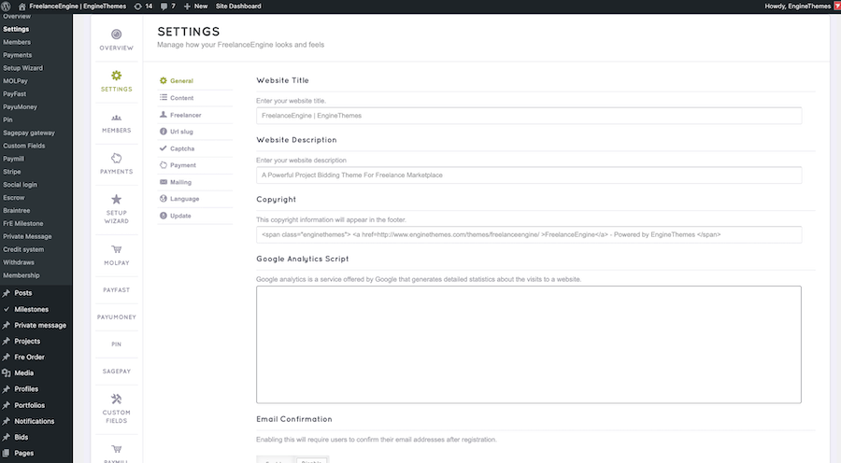Viewport: 841px width, 463px height.
Task: Click Mailing envelope icon
Action: point(164,182)
